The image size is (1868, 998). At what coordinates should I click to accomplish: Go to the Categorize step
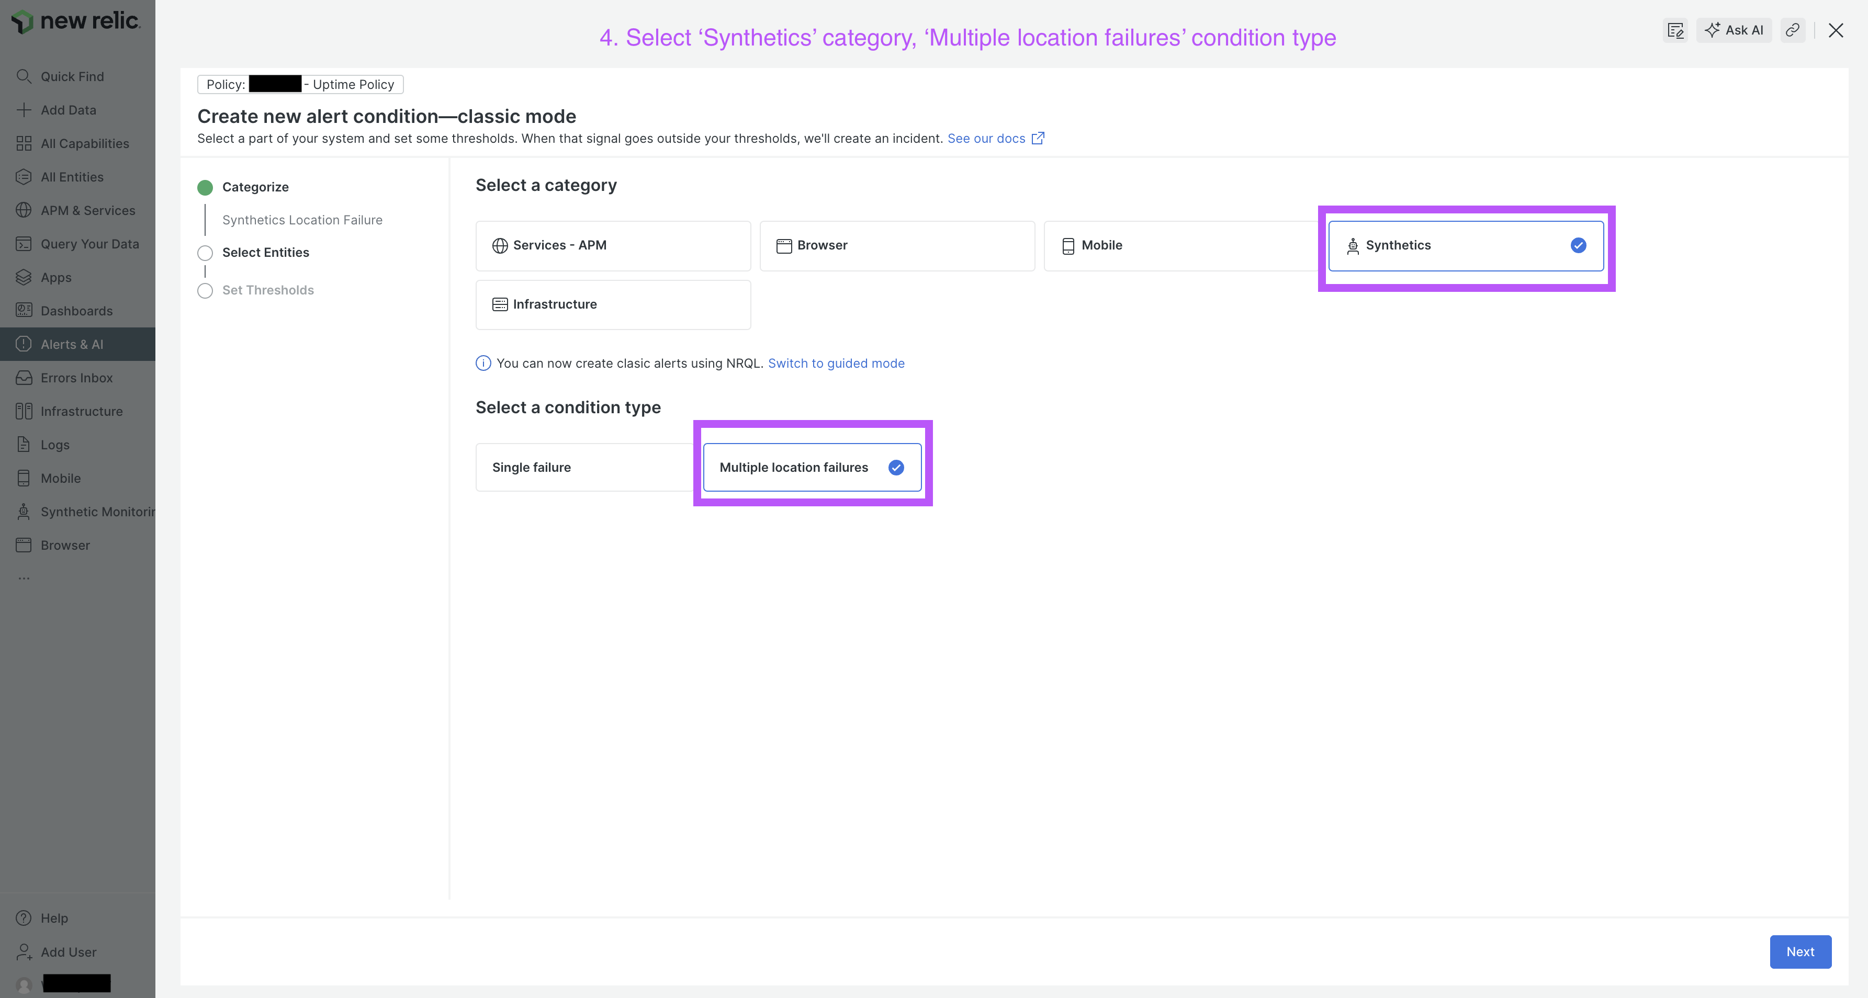(255, 187)
